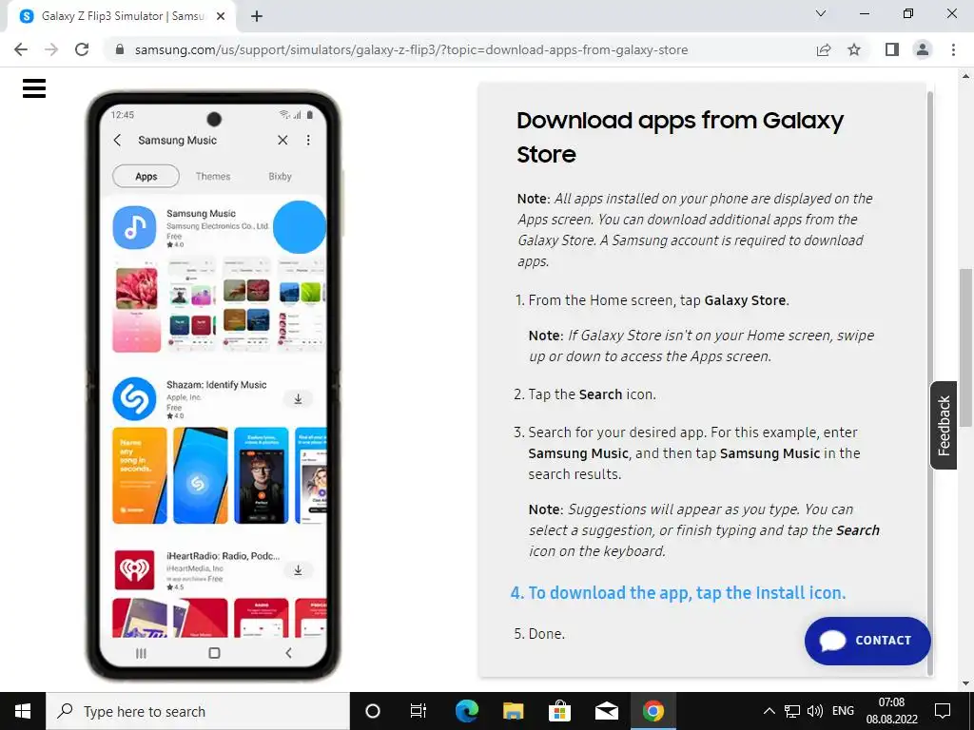Open the Windows Start menu
The width and height of the screenshot is (974, 730).
[23, 711]
